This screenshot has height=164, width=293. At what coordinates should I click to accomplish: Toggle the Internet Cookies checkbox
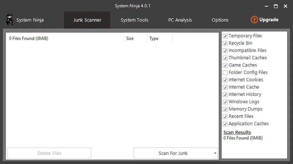pyautogui.click(x=225, y=80)
